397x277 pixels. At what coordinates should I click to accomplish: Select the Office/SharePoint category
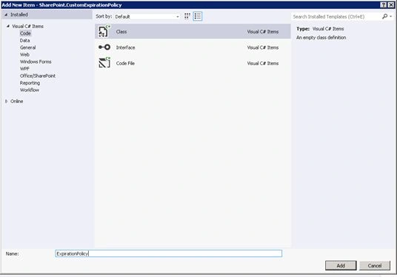38,76
